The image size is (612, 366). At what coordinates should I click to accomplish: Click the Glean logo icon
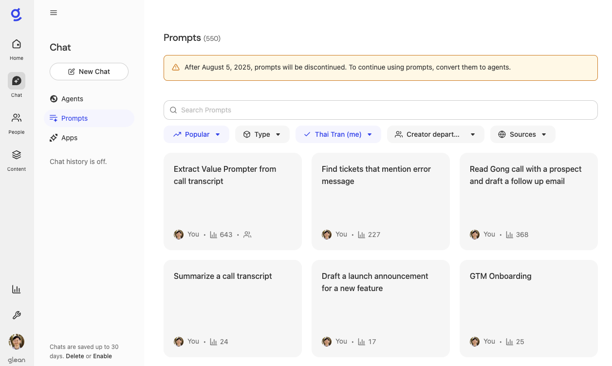[17, 15]
